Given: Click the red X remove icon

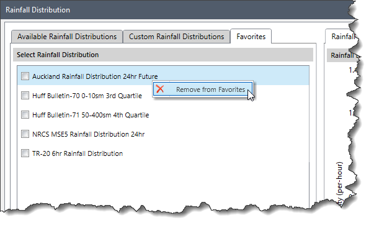Looking at the screenshot, I should (160, 89).
